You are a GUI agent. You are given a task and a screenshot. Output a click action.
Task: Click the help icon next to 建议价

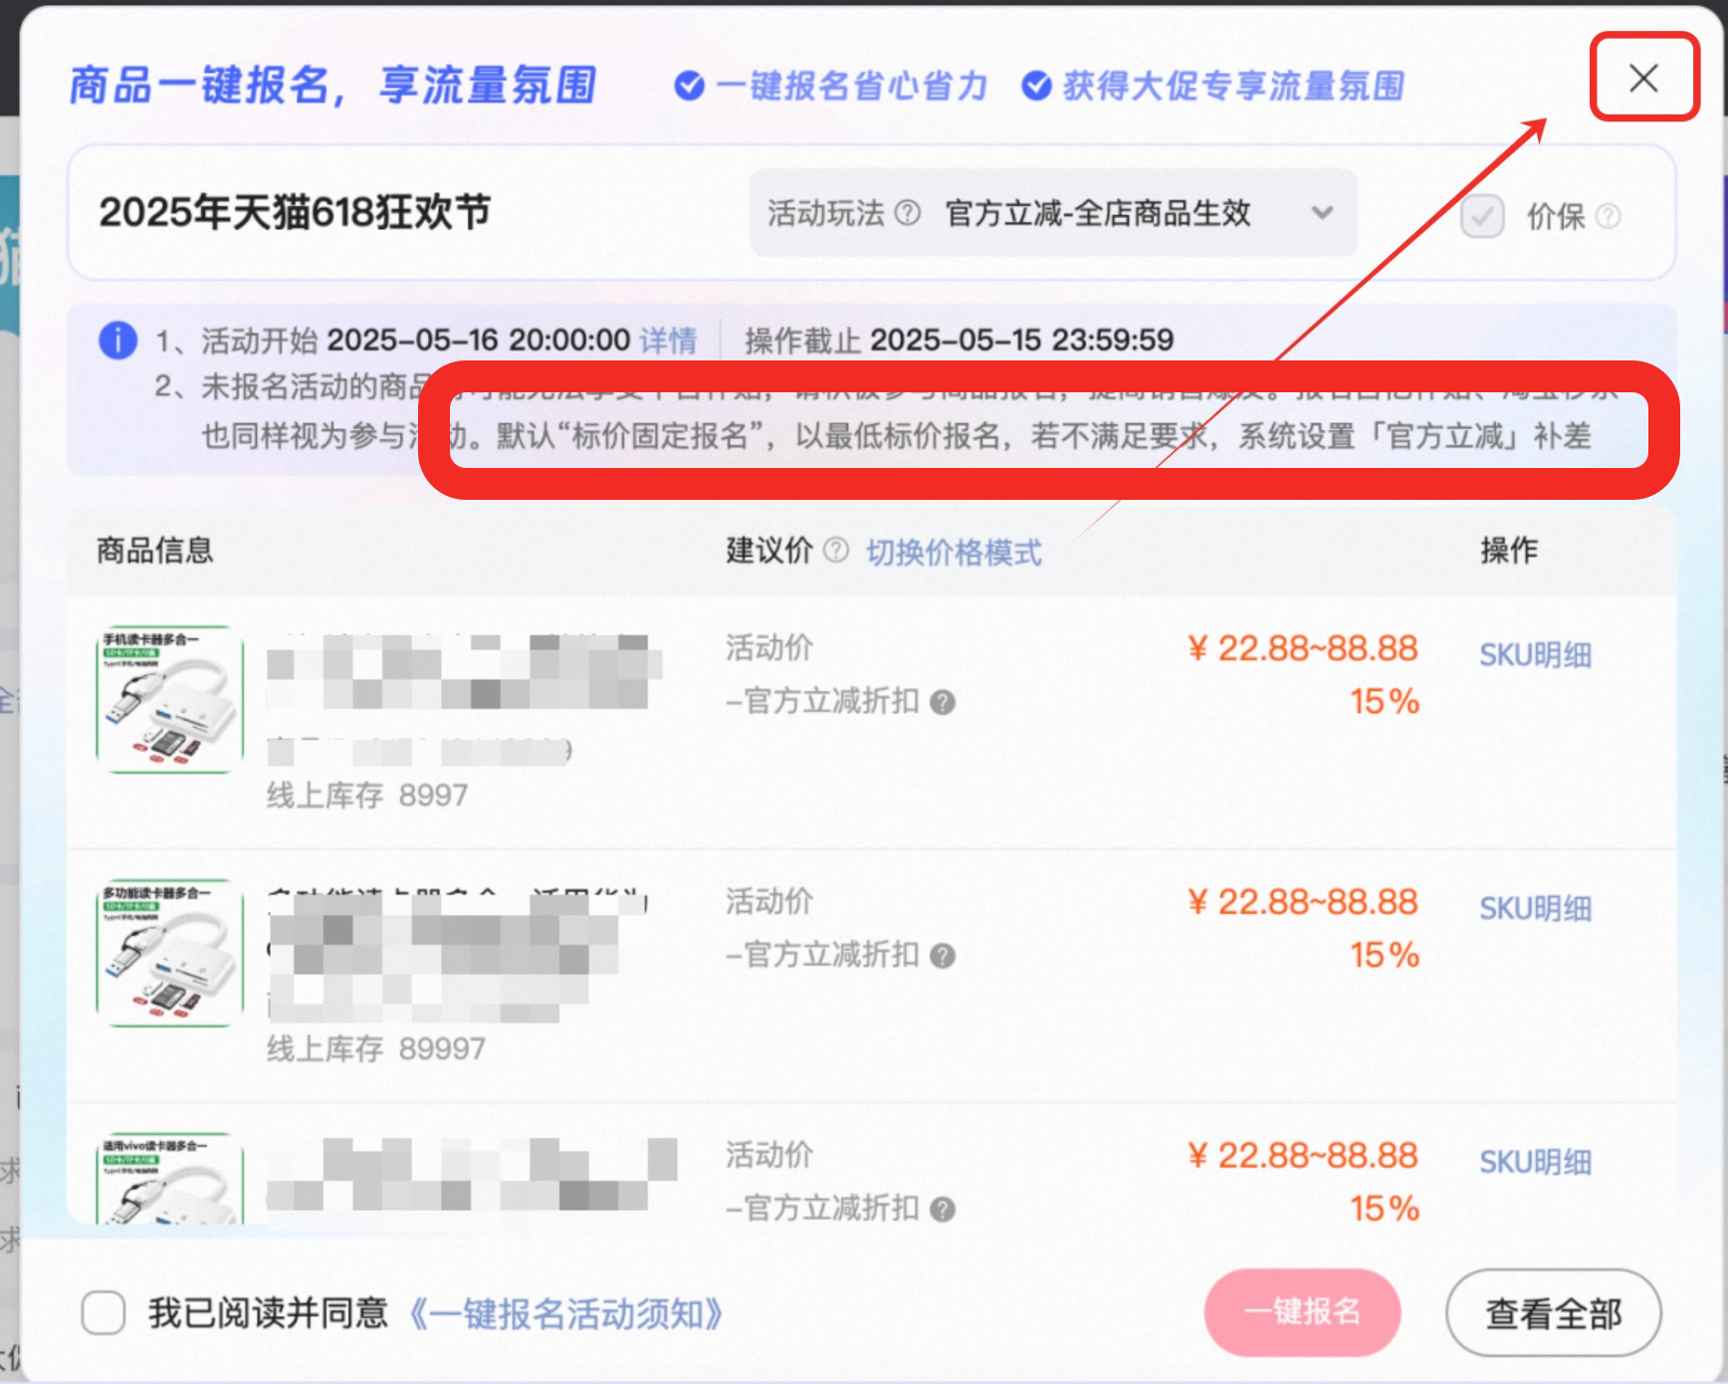836,550
